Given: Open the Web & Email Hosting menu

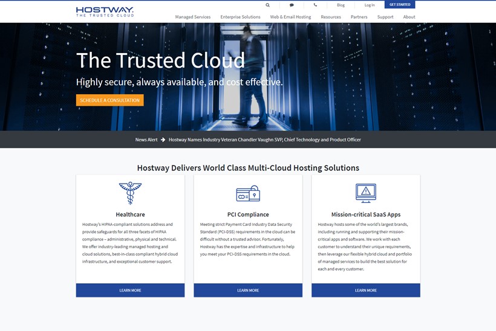Looking at the screenshot, I should click(x=290, y=17).
